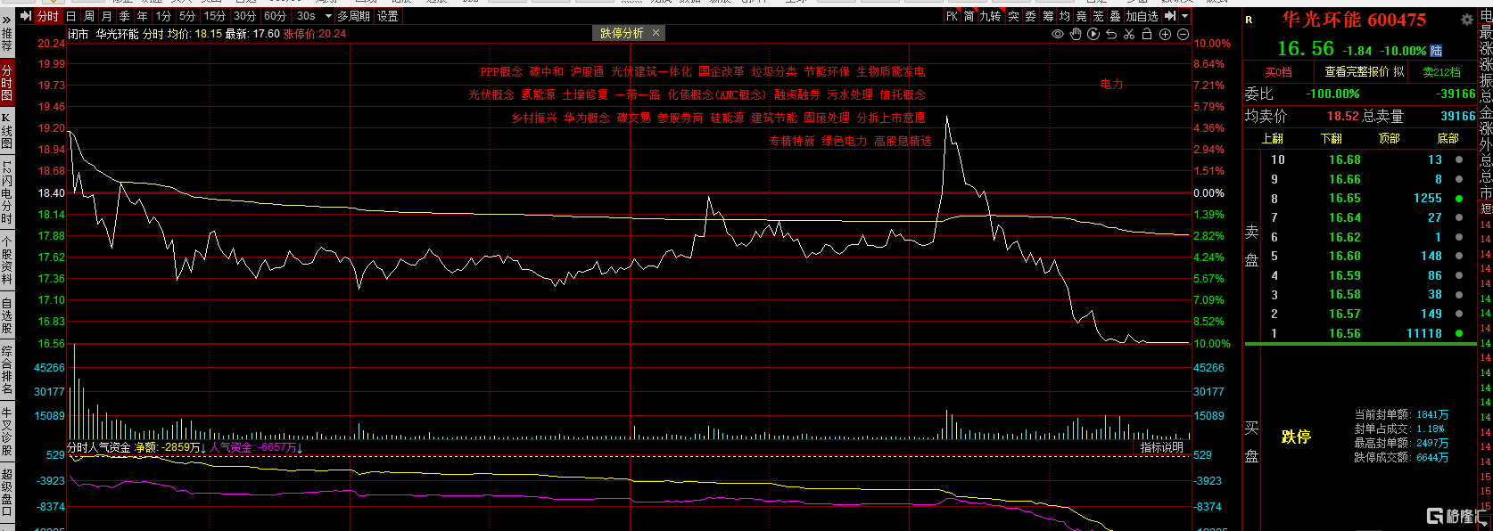Open 个股资料 in left sidebar
The width and height of the screenshot is (1493, 531).
[x=6, y=259]
